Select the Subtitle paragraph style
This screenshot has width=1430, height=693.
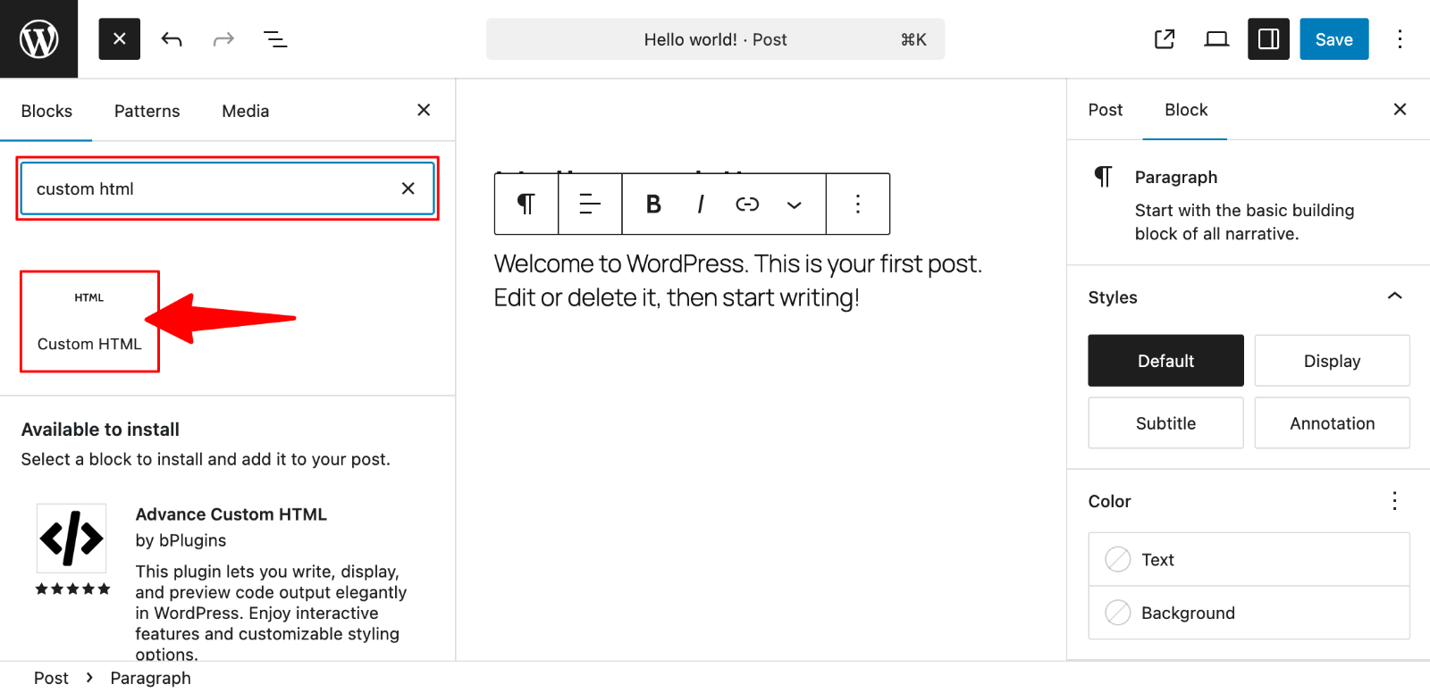[1165, 423]
